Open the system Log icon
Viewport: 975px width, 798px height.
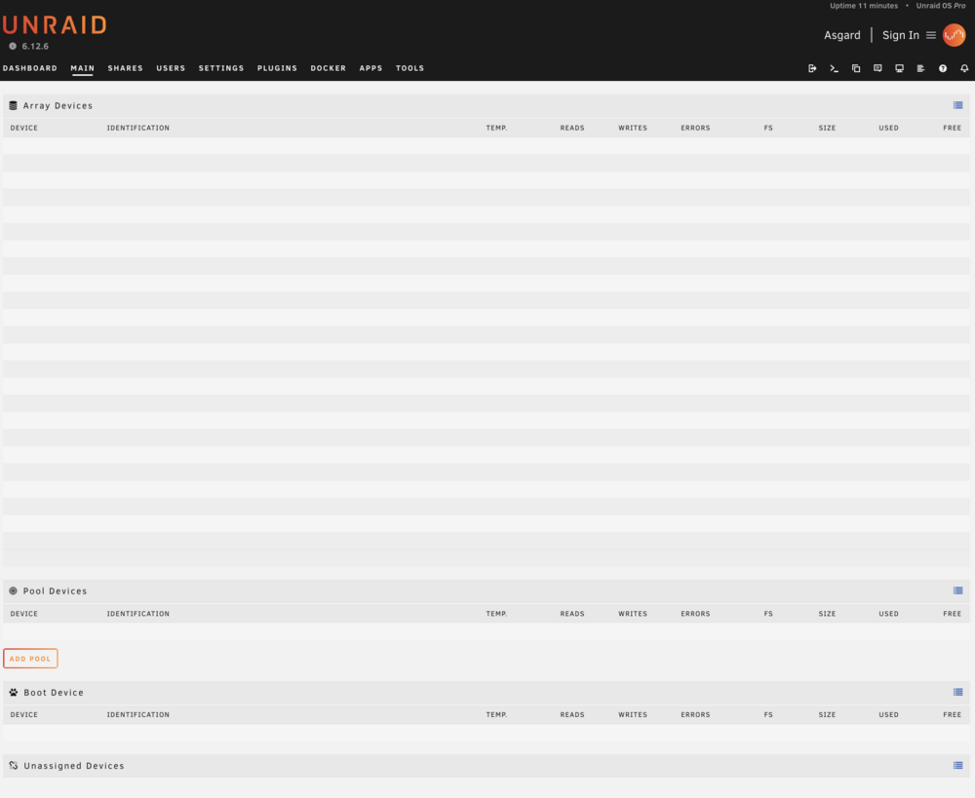pos(921,68)
